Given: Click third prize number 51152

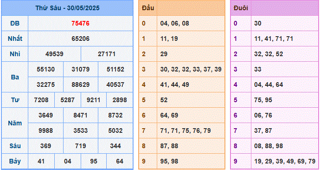Looking at the screenshot, I should click(x=115, y=69).
